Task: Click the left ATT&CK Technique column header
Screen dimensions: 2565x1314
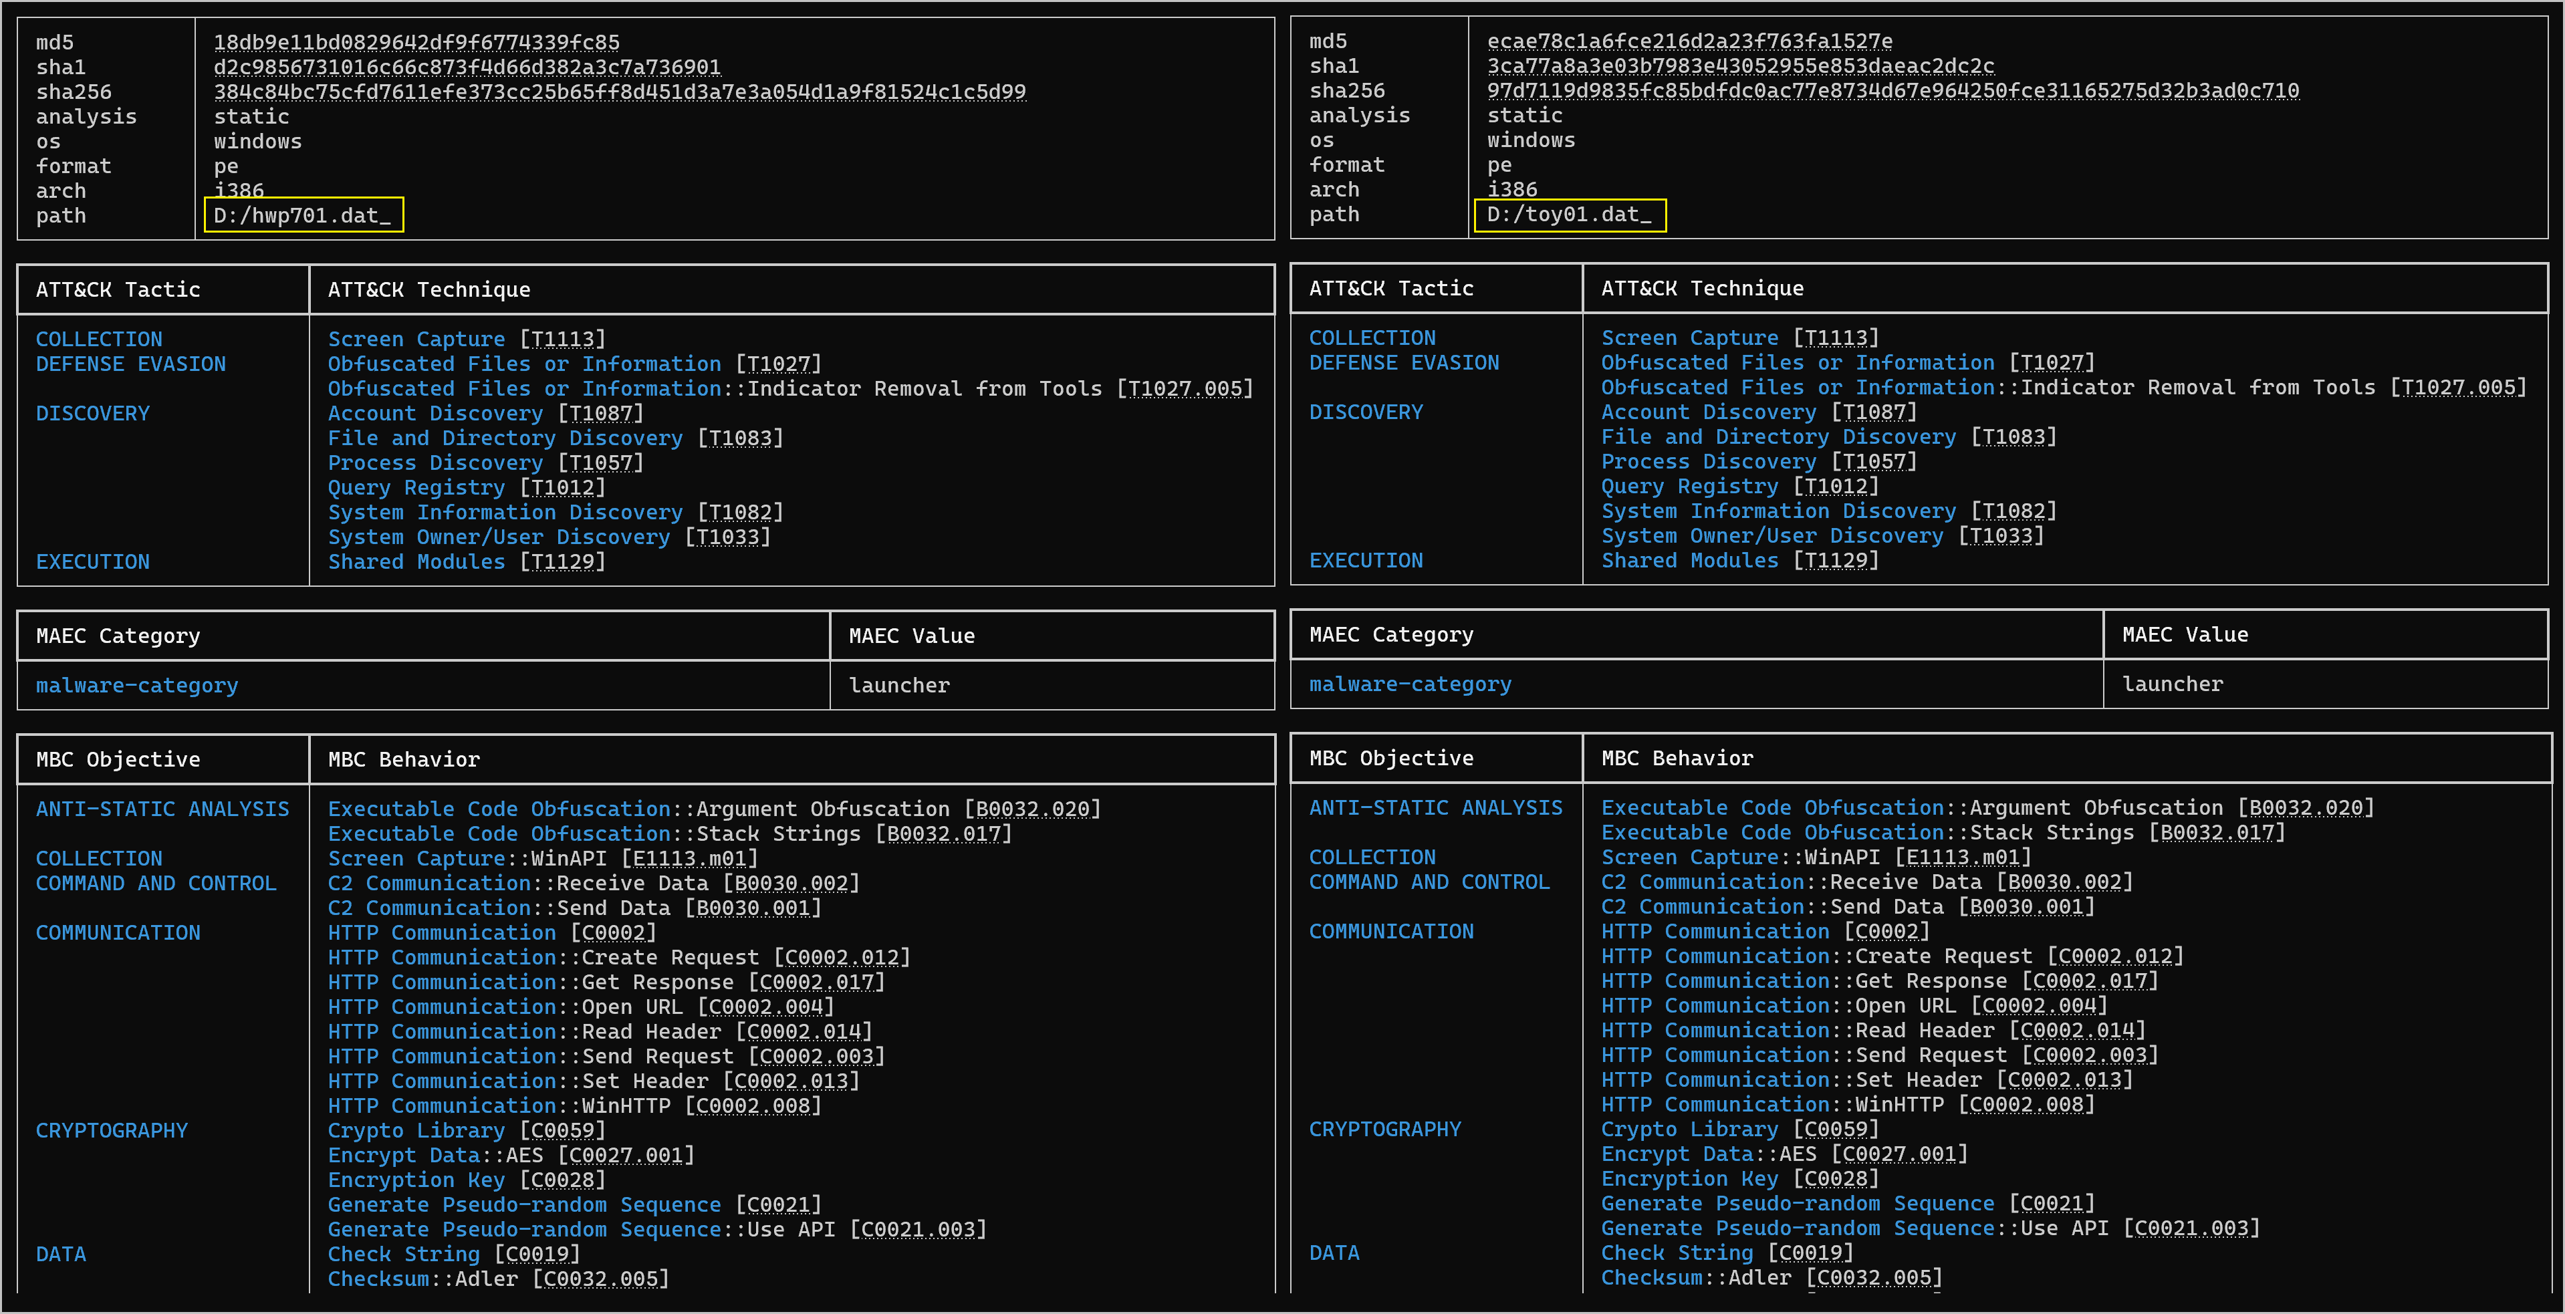Action: pyautogui.click(x=429, y=289)
